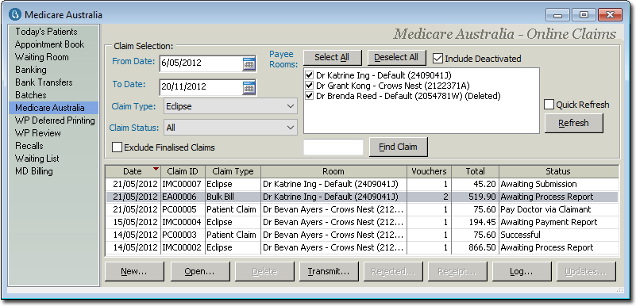Click the Select All button
Image resolution: width=636 pixels, height=306 pixels.
(x=332, y=58)
